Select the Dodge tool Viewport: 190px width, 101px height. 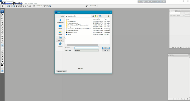tap(2, 43)
